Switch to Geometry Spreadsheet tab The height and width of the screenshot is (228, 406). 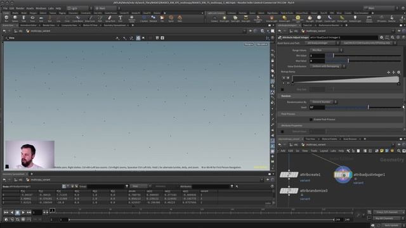pos(114,25)
